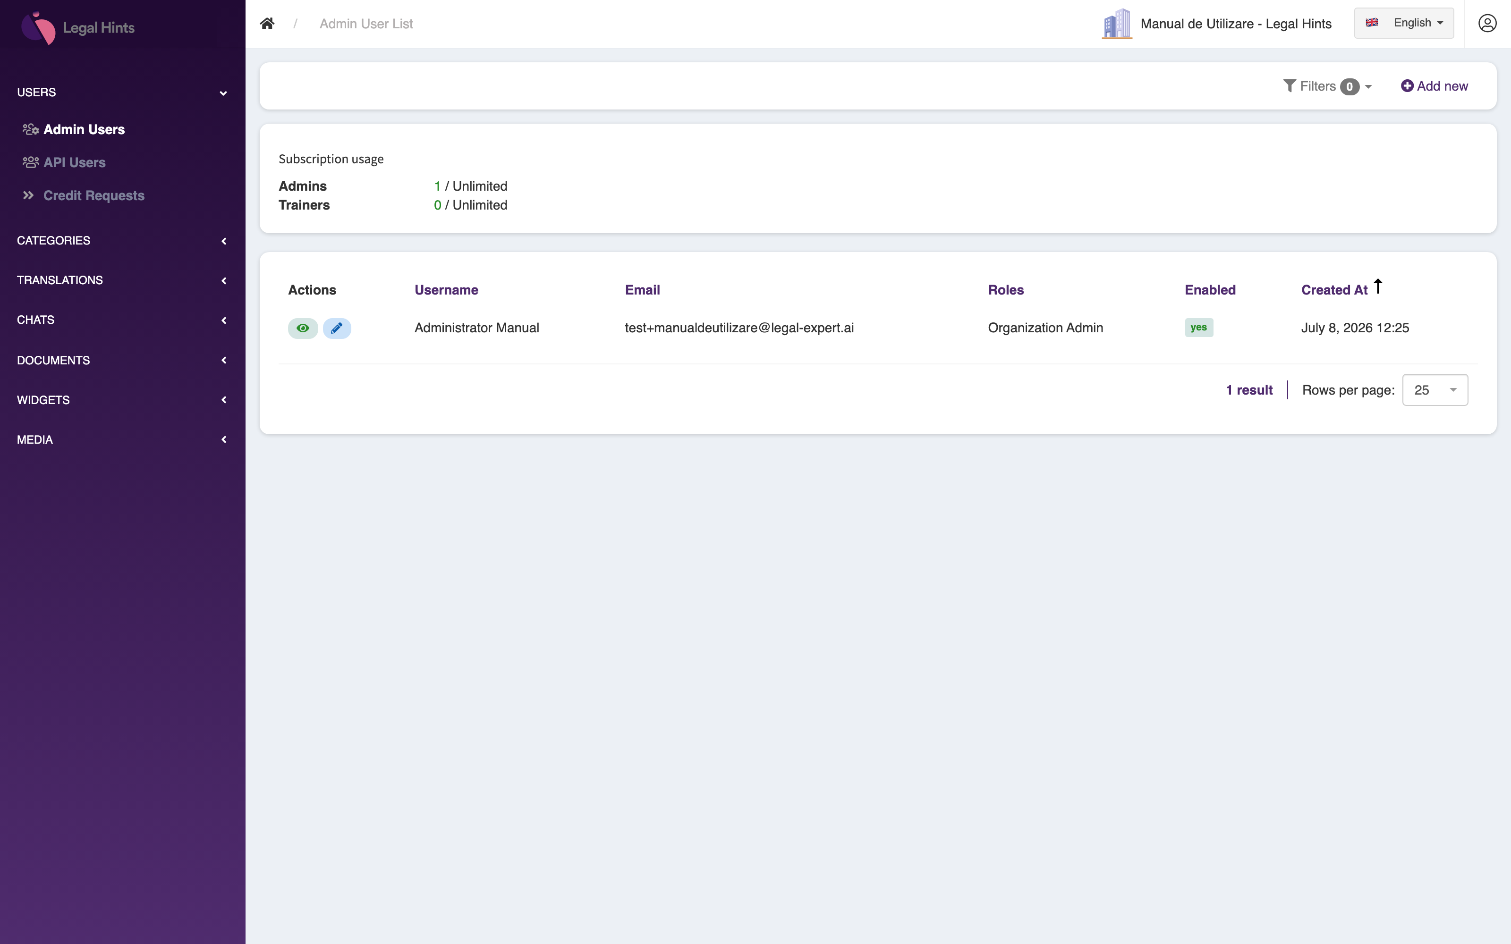Screen dimensions: 1511x944
Task: Click the plus icon beside Add new
Action: click(1407, 85)
